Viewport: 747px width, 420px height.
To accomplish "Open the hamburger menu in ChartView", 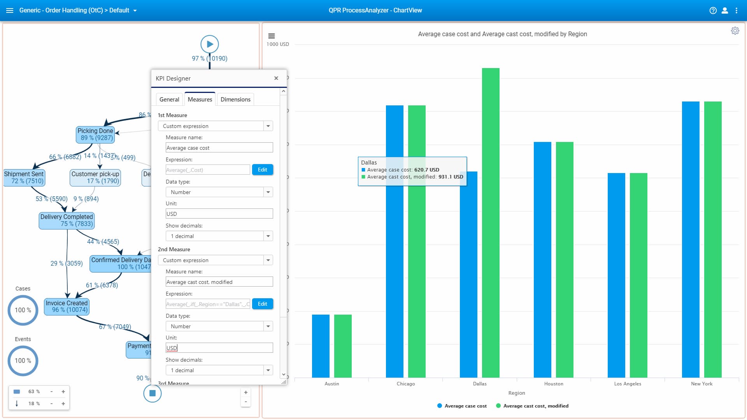I will (x=272, y=36).
